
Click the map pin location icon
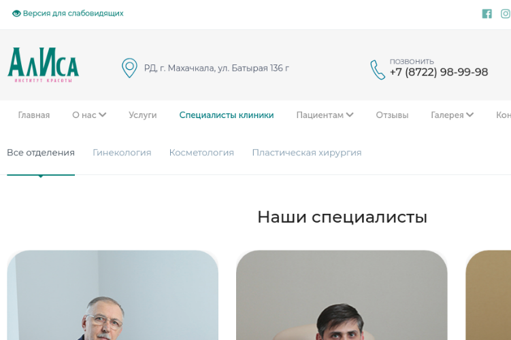point(129,68)
